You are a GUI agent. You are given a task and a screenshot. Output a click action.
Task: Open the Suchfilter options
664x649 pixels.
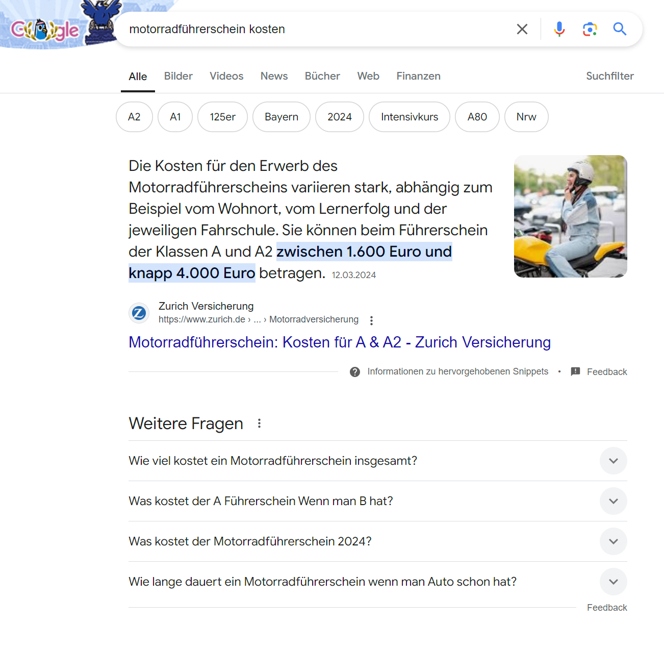(609, 76)
